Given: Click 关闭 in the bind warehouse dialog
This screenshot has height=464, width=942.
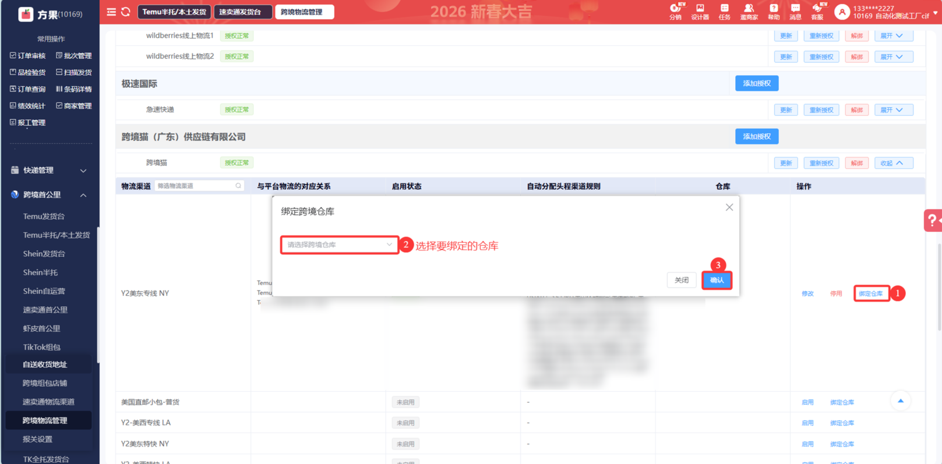Looking at the screenshot, I should 682,280.
